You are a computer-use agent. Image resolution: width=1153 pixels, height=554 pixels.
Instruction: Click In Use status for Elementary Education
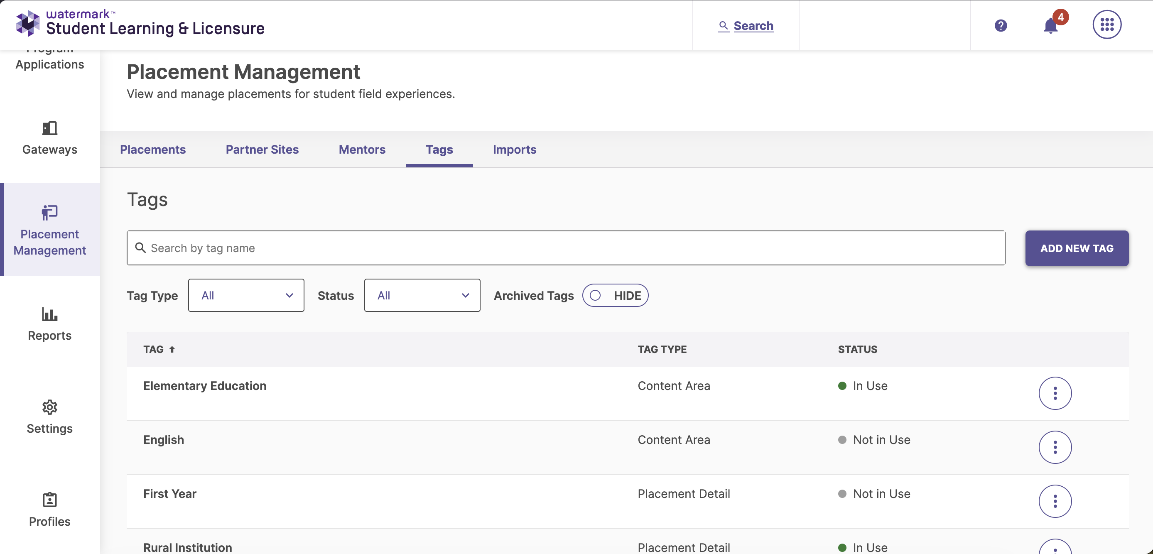863,386
